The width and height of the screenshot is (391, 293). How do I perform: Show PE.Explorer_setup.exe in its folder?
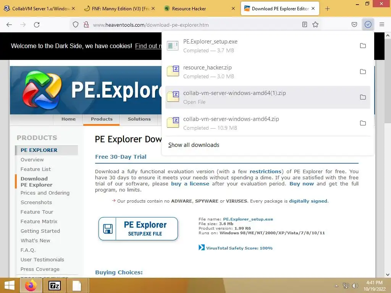pos(363,46)
